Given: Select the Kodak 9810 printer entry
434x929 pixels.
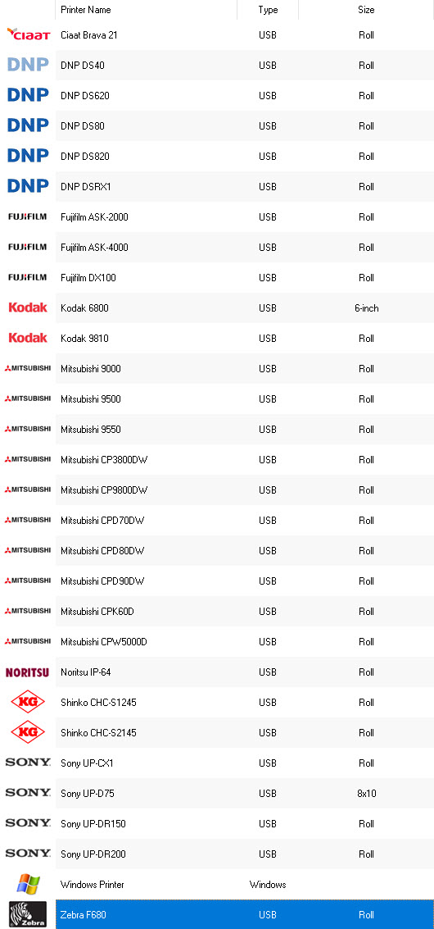Looking at the screenshot, I should (245, 339).
